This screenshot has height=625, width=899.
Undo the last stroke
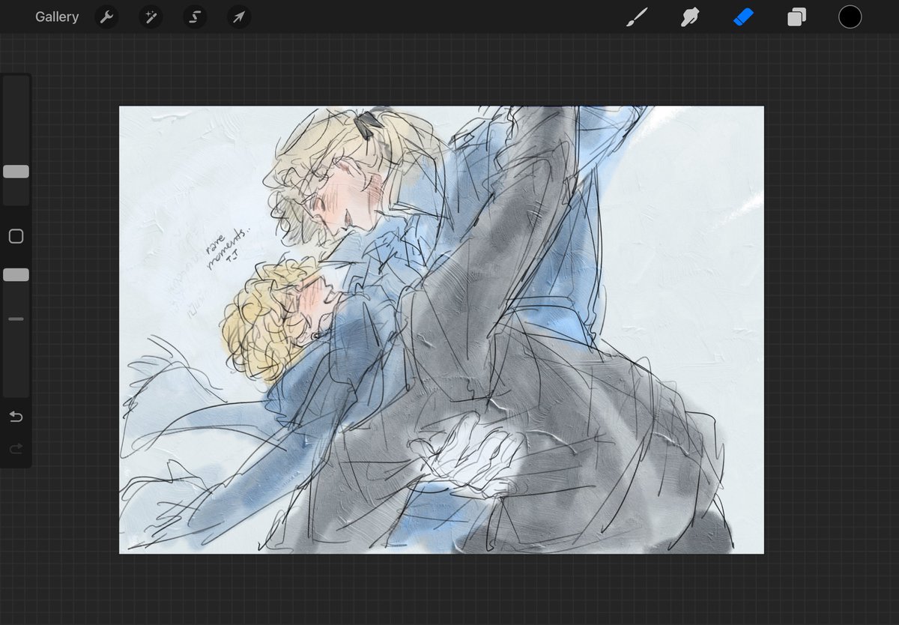16,417
